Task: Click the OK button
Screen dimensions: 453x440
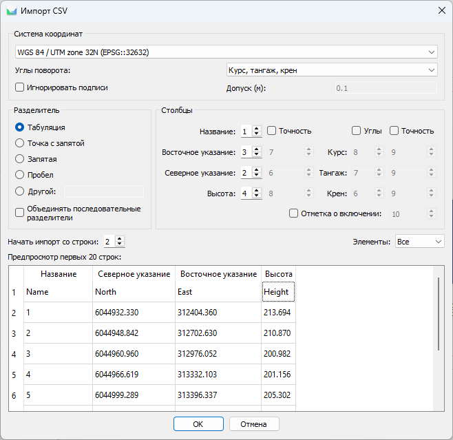Action: click(198, 424)
